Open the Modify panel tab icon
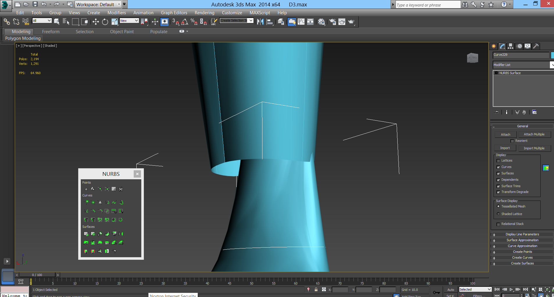This screenshot has width=554, height=297. click(x=502, y=46)
